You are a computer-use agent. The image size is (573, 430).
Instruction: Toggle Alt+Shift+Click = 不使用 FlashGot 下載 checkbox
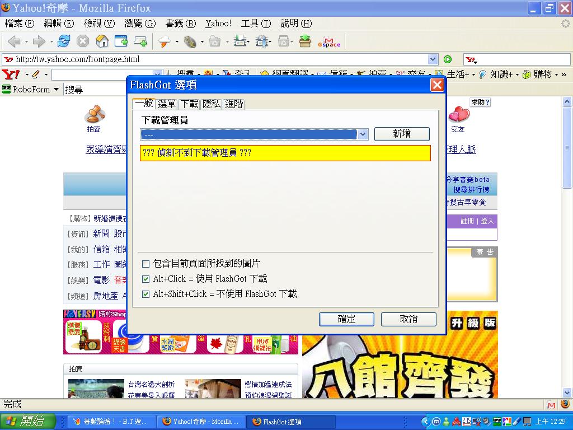point(146,294)
